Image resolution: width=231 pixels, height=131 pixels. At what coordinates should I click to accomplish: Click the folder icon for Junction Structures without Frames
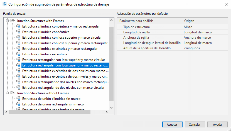point(13,93)
